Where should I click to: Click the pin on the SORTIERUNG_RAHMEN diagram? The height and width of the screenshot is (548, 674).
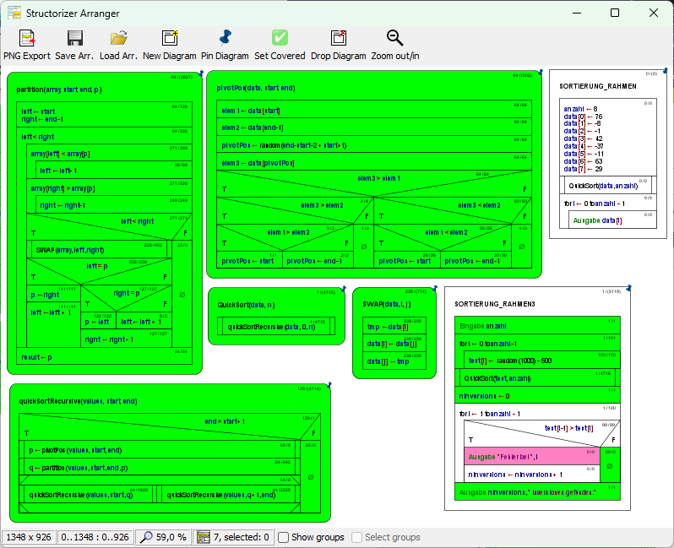tap(666, 71)
